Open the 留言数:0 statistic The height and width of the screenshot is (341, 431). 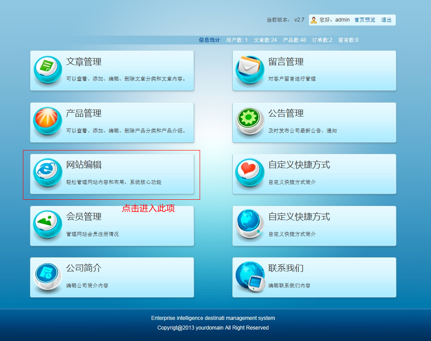(348, 40)
